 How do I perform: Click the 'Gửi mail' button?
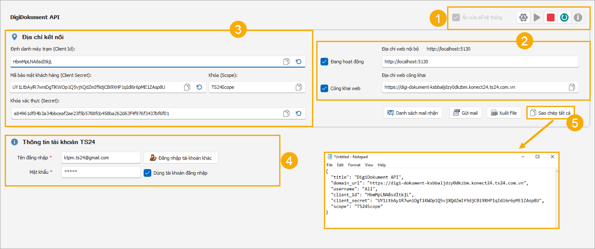465,113
